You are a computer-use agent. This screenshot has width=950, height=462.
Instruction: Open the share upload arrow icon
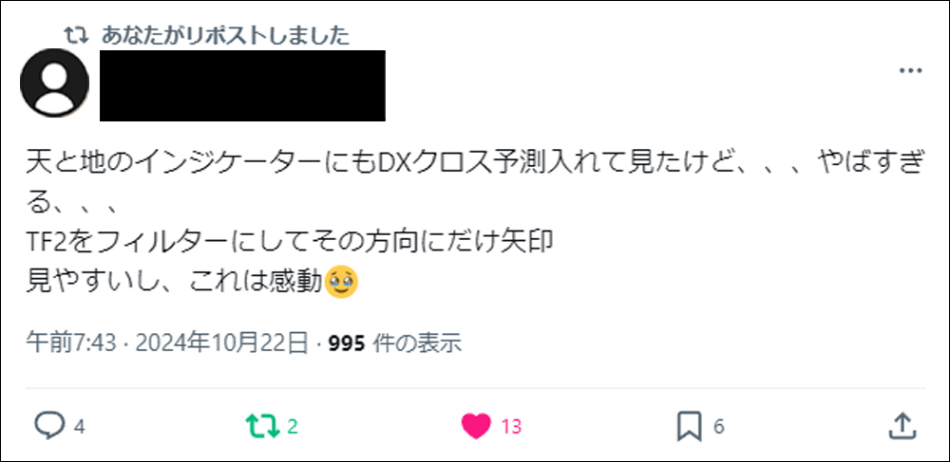click(x=901, y=426)
